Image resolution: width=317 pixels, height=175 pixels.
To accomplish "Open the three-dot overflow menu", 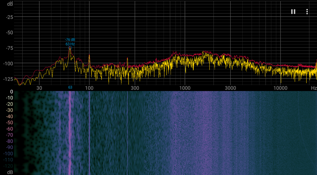I will [307, 12].
